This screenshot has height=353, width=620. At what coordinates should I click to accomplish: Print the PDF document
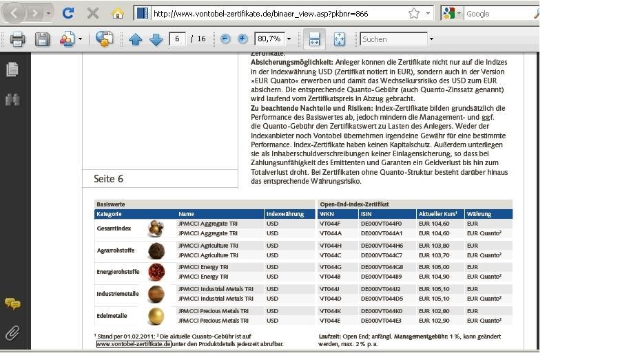[x=17, y=39]
